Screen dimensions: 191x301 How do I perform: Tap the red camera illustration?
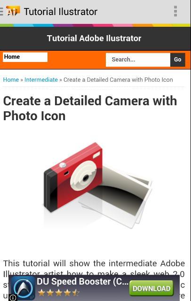[73, 177]
